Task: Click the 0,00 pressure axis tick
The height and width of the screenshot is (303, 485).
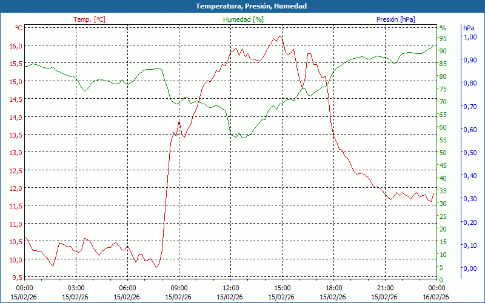Action: [x=469, y=268]
